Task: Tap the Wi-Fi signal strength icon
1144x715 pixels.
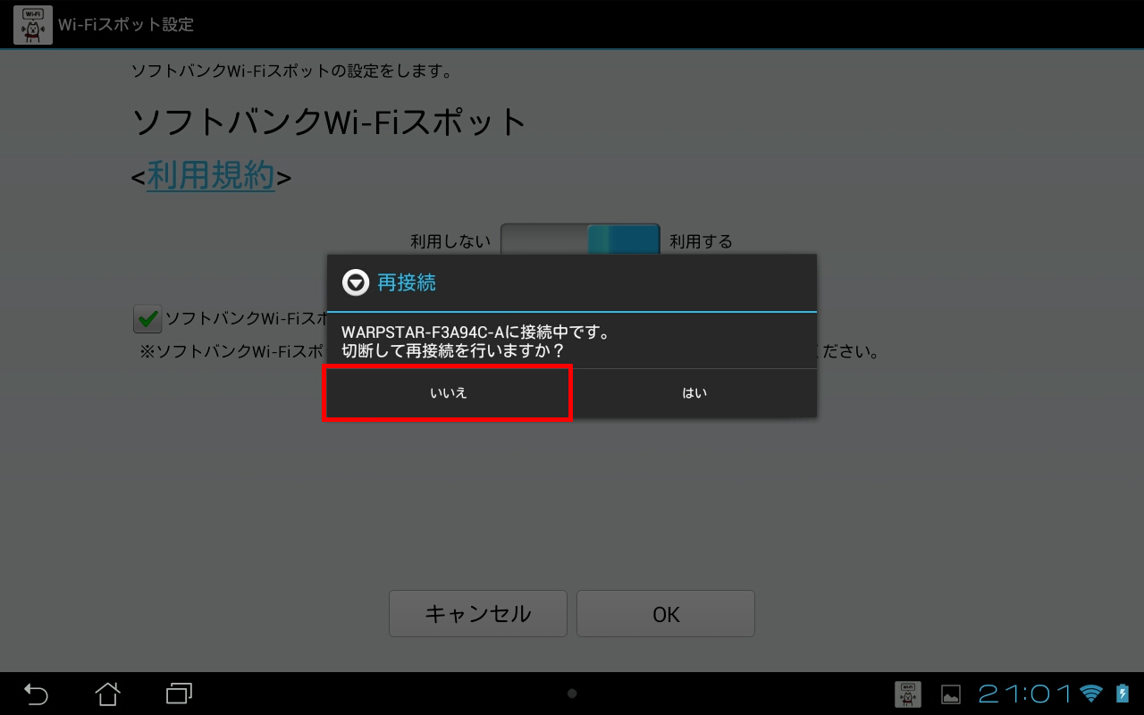Action: (x=1090, y=694)
